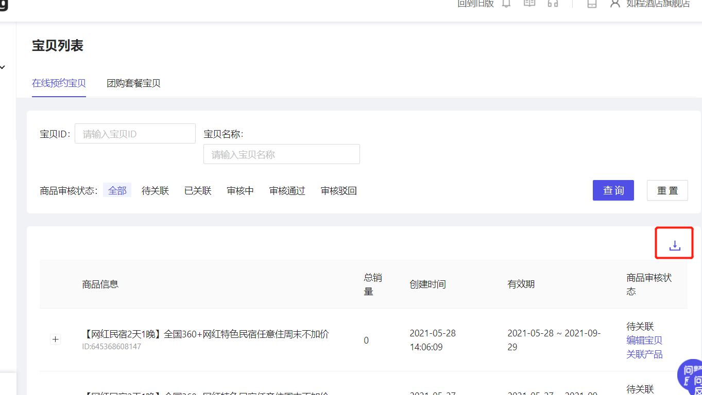
Task: Click the 有效期 column header
Action: point(521,284)
